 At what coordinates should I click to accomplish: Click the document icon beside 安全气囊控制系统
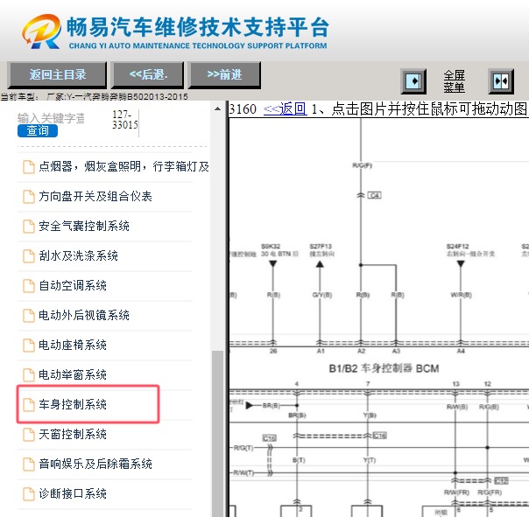click(x=29, y=227)
